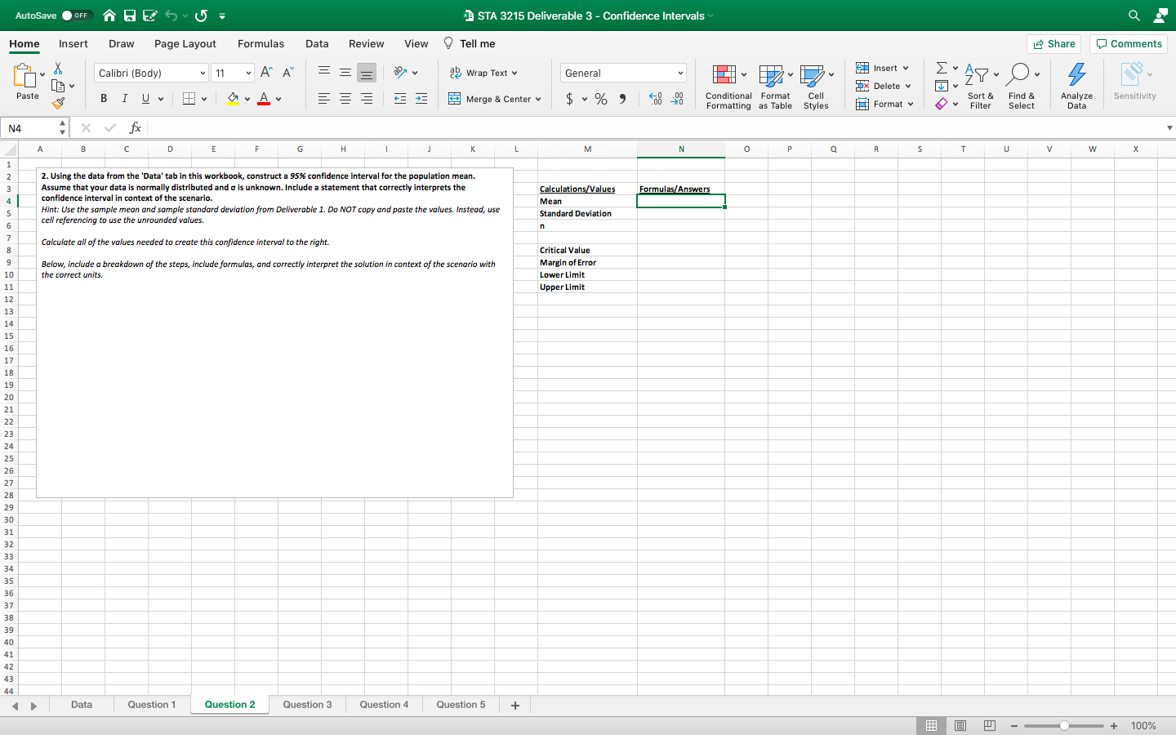
Task: Click the Undo arrow icon
Action: click(x=171, y=16)
